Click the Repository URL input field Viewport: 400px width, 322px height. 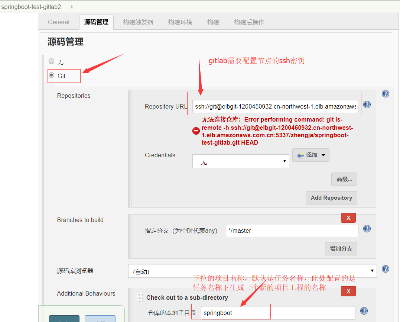point(275,106)
